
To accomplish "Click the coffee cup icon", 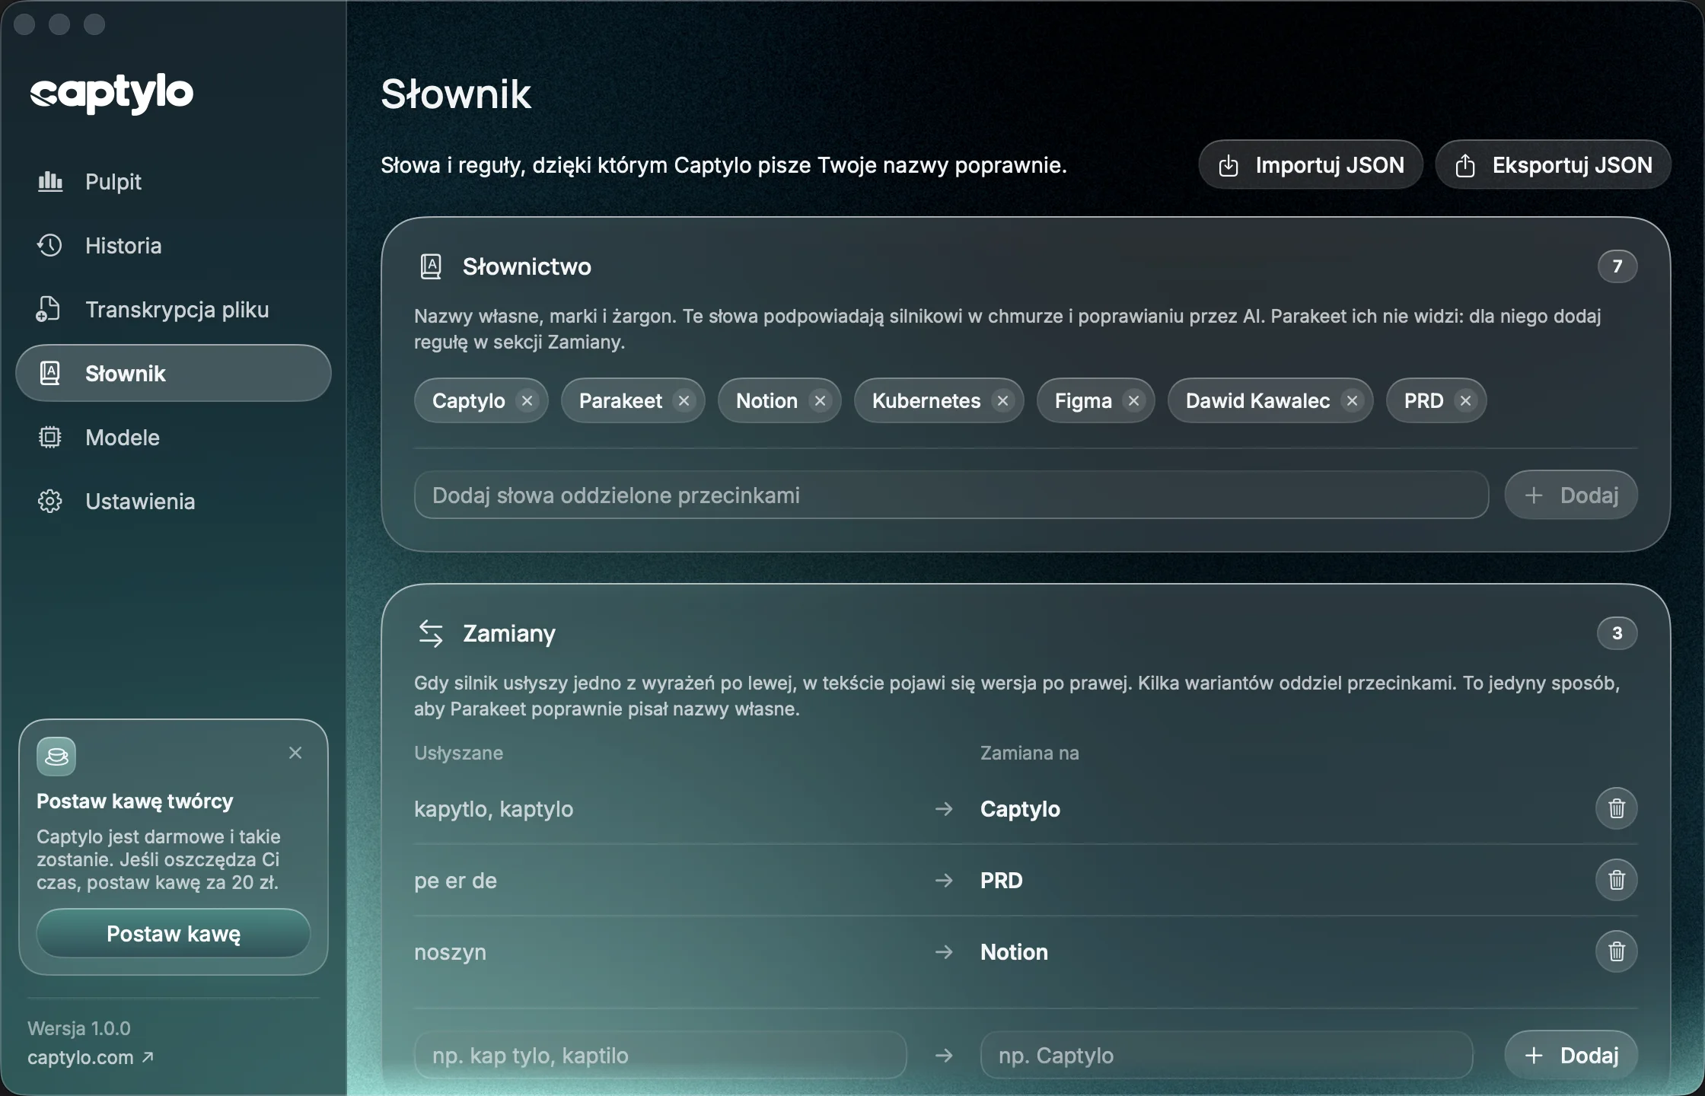I will point(56,757).
